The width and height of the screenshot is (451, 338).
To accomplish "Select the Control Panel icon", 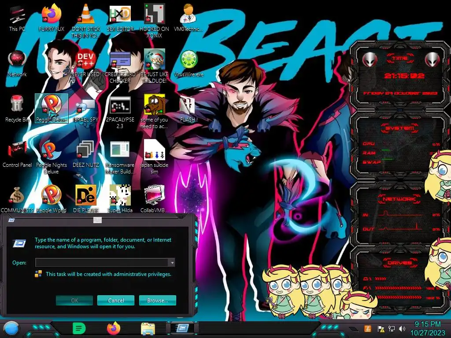I will point(17,154).
